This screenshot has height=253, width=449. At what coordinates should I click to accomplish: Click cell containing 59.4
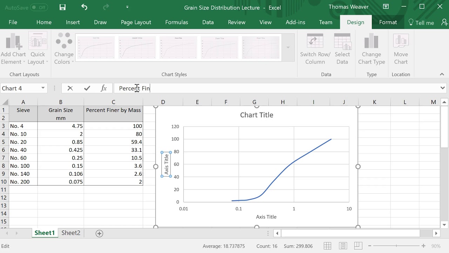coord(113,142)
